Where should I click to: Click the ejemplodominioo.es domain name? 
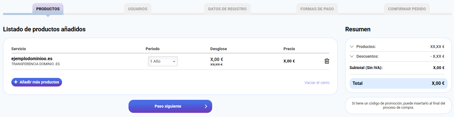32,59
